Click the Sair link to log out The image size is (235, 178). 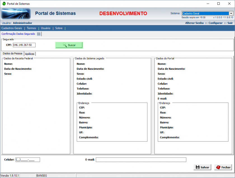(230, 23)
